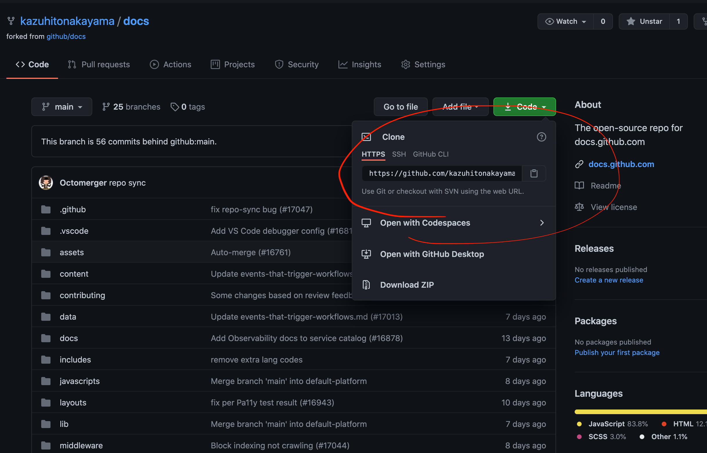
Task: Expand the Add file dropdown
Action: tap(460, 107)
